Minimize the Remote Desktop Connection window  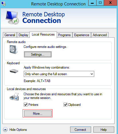(x=92, y=3)
